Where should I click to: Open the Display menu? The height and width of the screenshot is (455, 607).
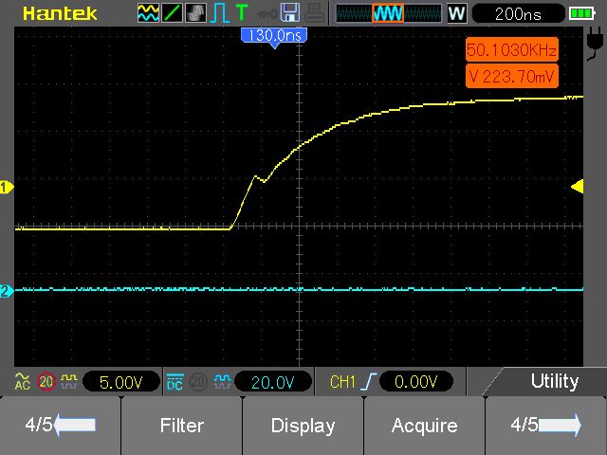point(303,426)
